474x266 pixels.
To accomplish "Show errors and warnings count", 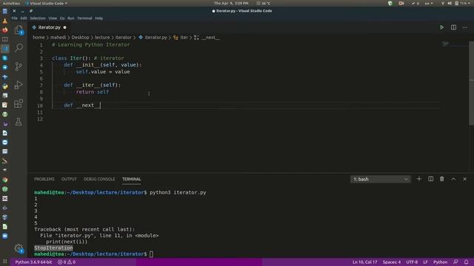I will click(67, 262).
